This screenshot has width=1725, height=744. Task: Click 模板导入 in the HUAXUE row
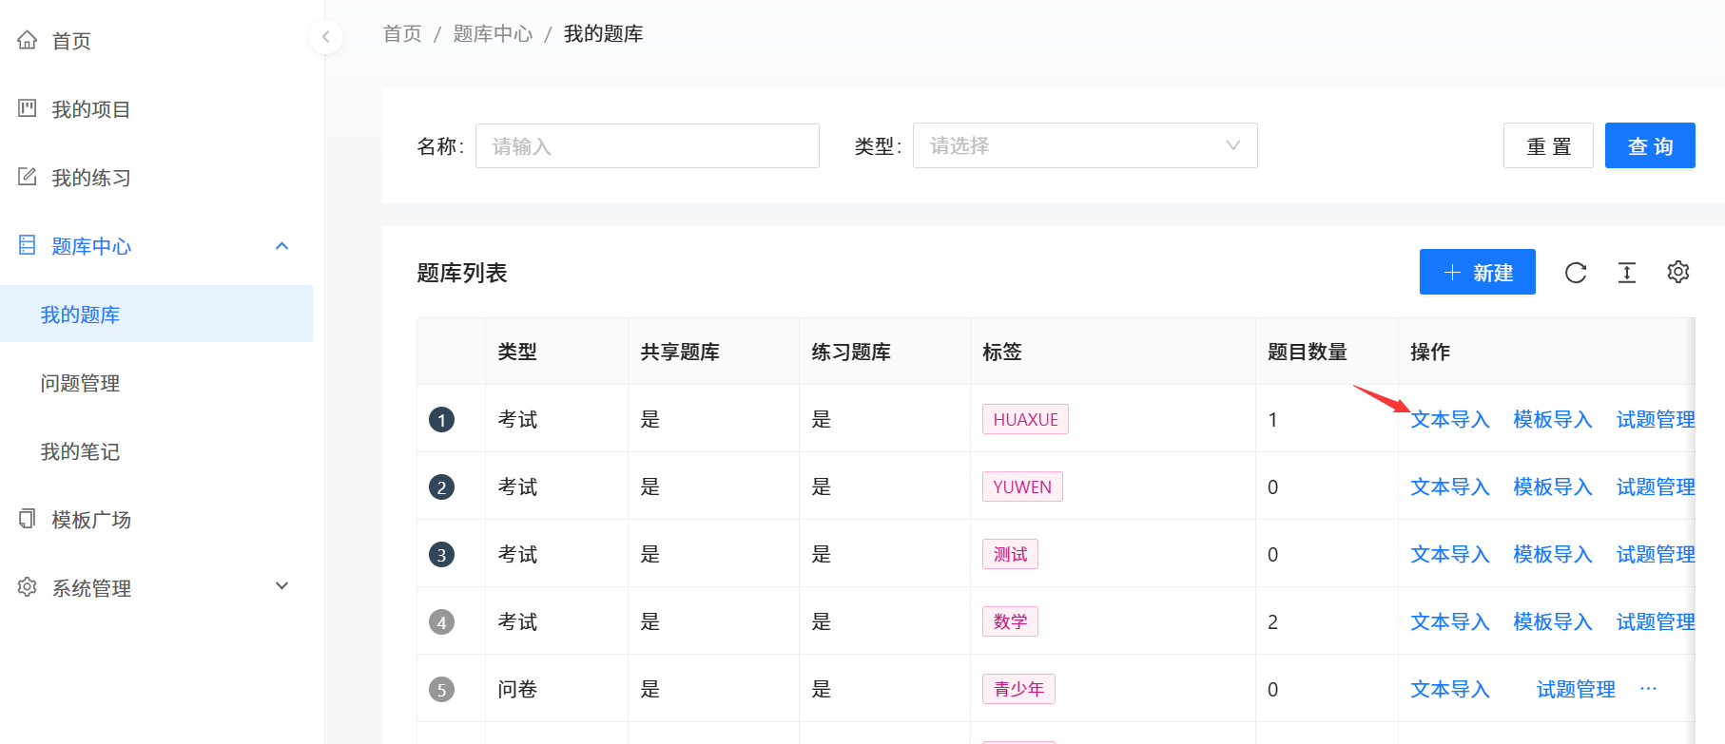click(1552, 419)
